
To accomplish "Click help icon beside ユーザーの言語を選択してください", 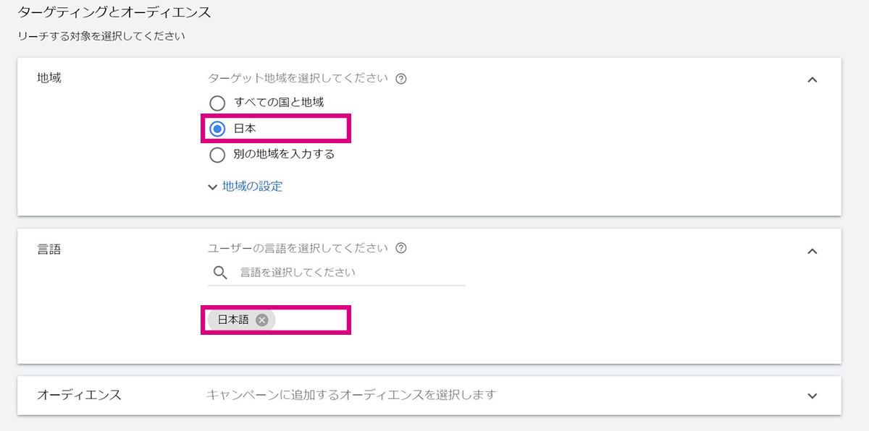I will point(401,248).
